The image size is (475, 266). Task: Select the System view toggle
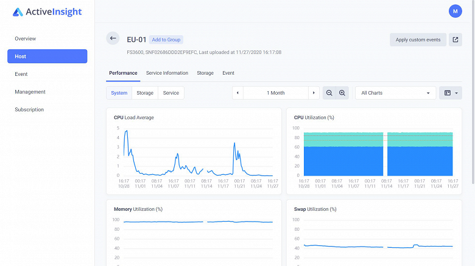tap(119, 93)
